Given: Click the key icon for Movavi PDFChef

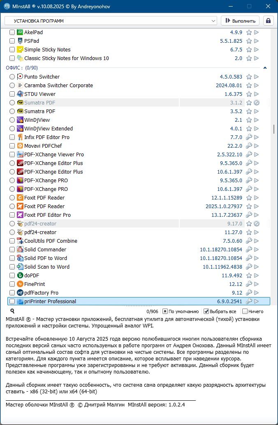Looking at the screenshot, I should click(249, 146).
